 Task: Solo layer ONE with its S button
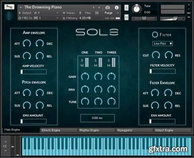coord(82,60)
